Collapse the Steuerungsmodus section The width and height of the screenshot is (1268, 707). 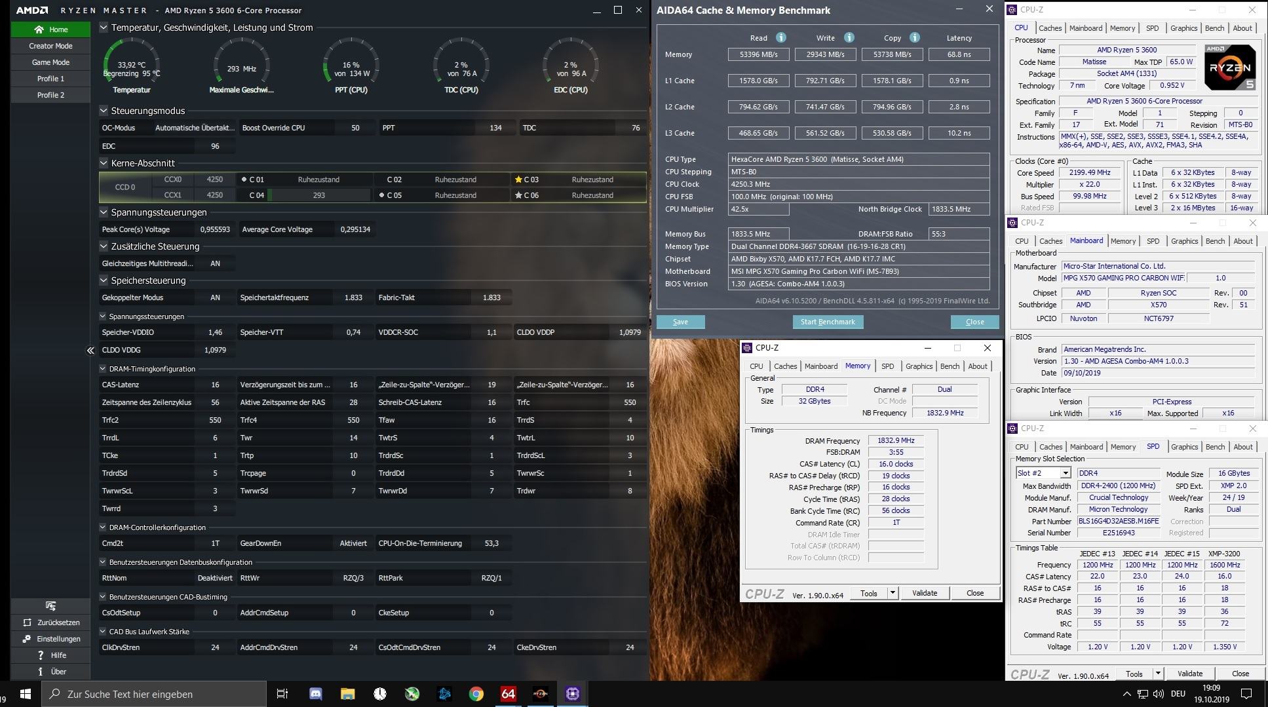[x=104, y=111]
